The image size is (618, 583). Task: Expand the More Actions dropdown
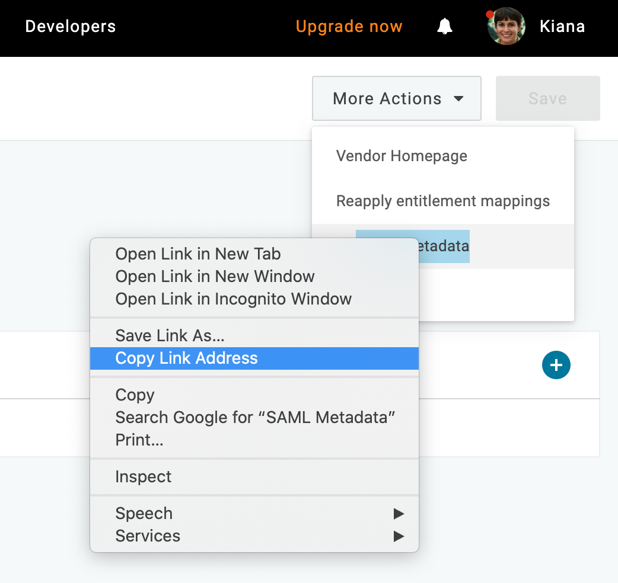pyautogui.click(x=396, y=98)
